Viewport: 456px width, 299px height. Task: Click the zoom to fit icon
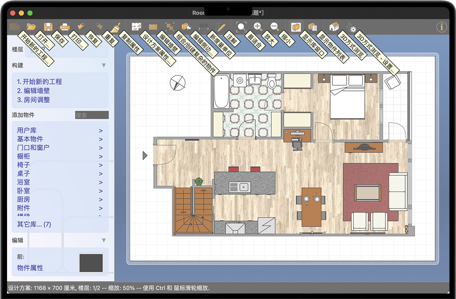point(241,27)
